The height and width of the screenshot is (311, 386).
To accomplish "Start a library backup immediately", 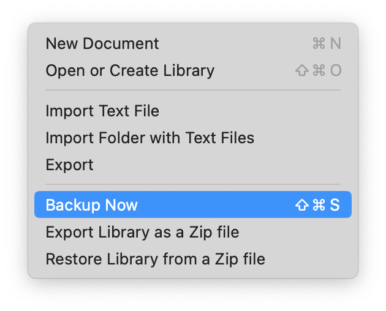I will point(193,204).
